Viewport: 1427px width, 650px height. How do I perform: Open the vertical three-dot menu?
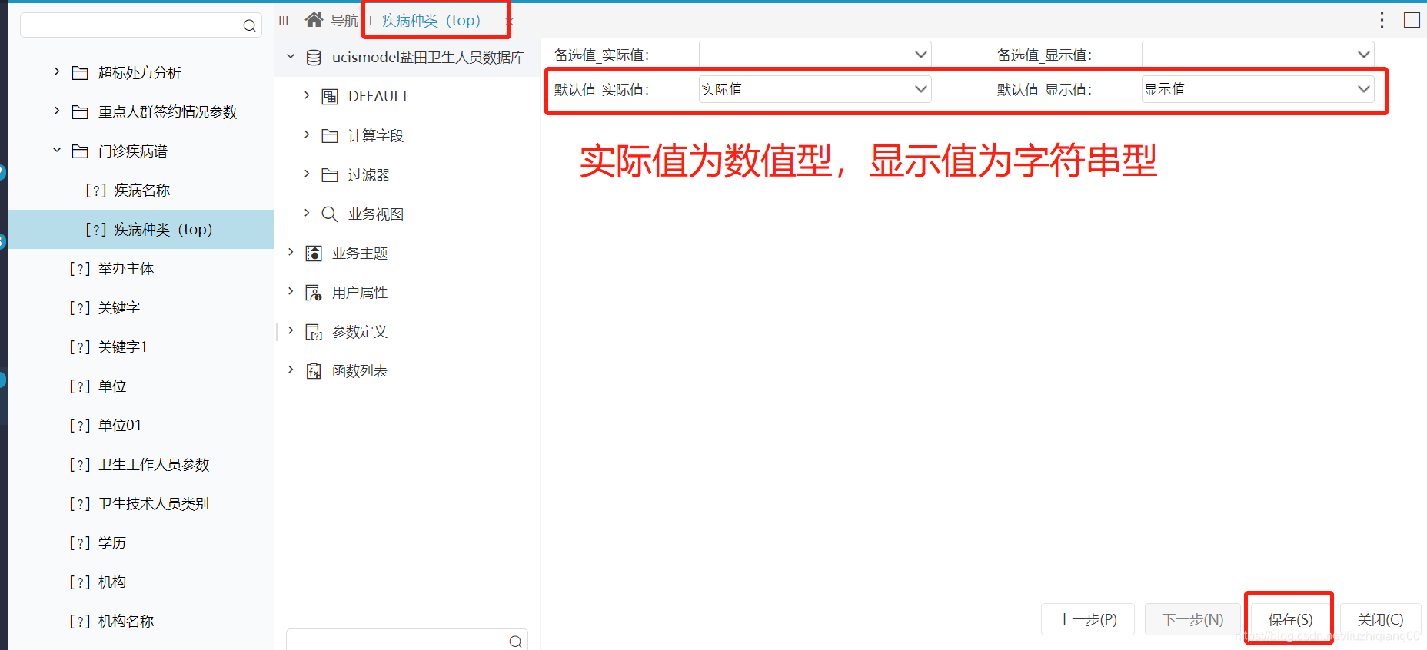(x=1382, y=20)
